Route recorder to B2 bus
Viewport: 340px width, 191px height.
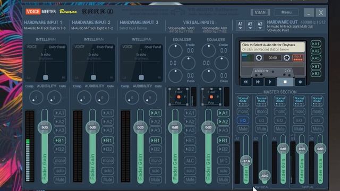coord(316,74)
